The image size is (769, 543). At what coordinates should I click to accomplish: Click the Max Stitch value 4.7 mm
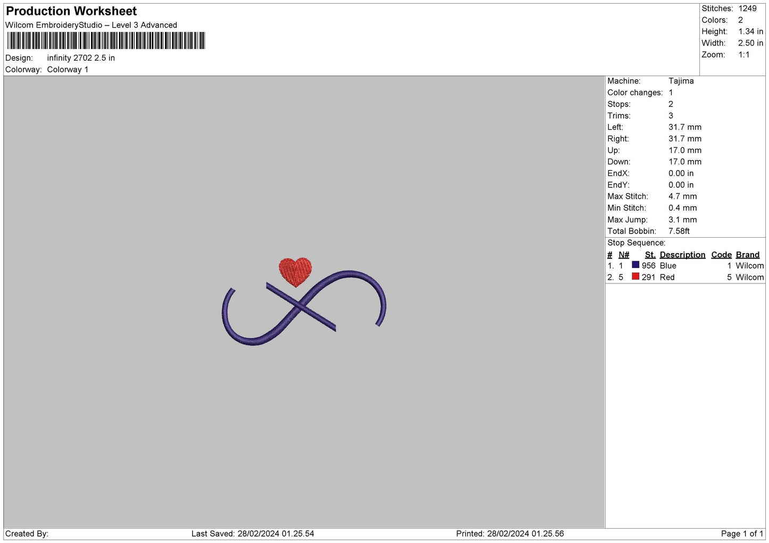coord(682,196)
